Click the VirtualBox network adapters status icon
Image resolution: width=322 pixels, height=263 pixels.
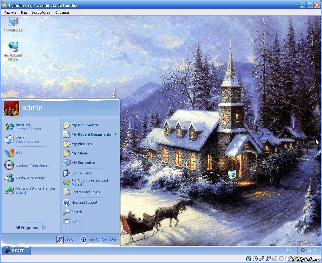pyautogui.click(x=268, y=259)
